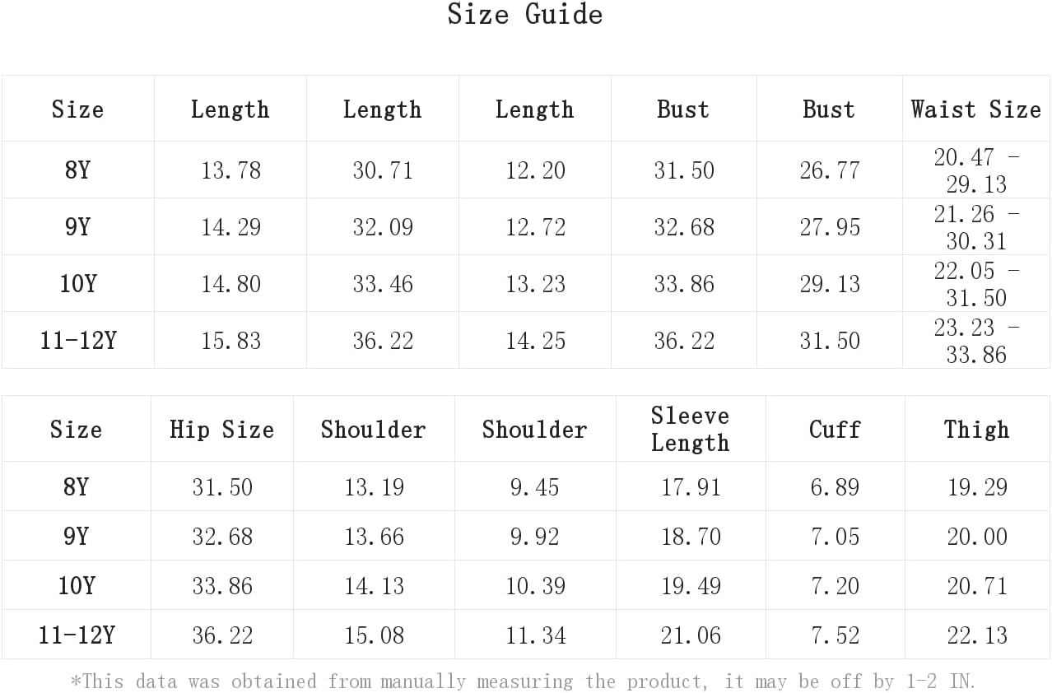1052x693 pixels.
Task: Select the Waist Size column header
Action: pyautogui.click(x=975, y=109)
